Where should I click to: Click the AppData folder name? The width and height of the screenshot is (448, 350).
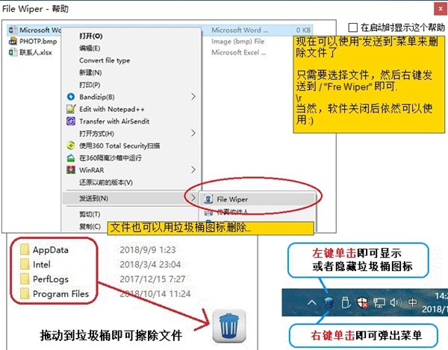point(51,250)
